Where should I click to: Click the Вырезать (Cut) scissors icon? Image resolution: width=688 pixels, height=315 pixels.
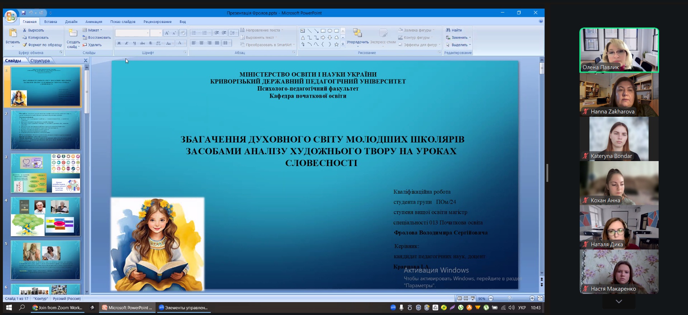pos(25,30)
